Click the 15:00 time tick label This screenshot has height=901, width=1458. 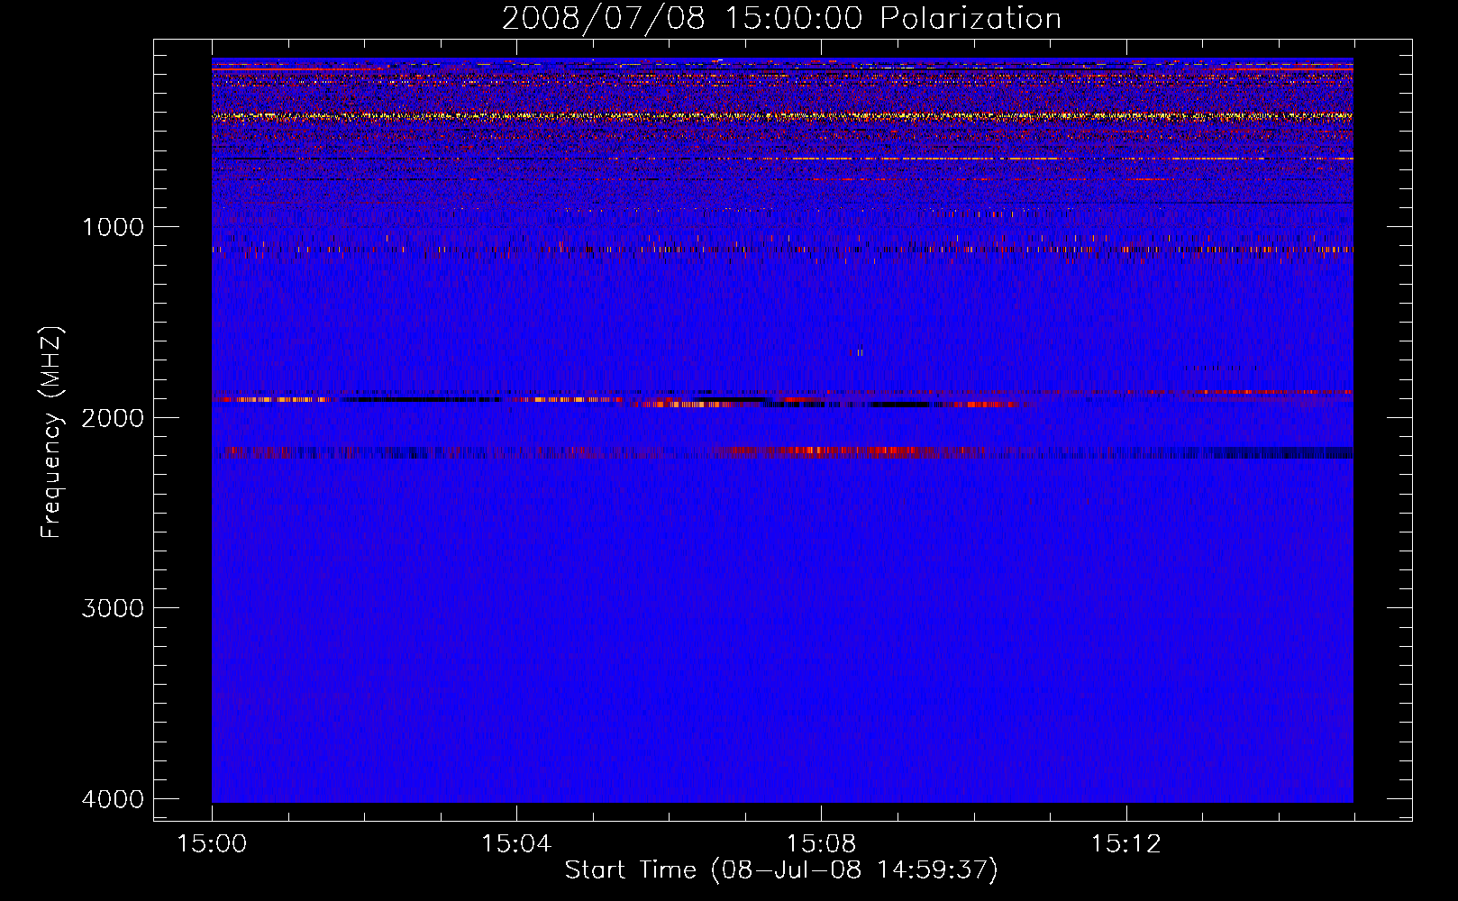click(x=212, y=844)
